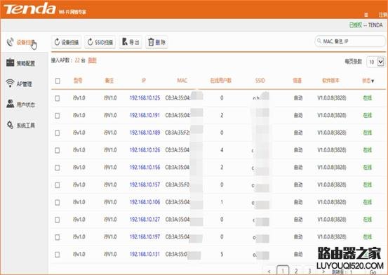Select the checkbox for row 192.168.10.126

pos(57,150)
